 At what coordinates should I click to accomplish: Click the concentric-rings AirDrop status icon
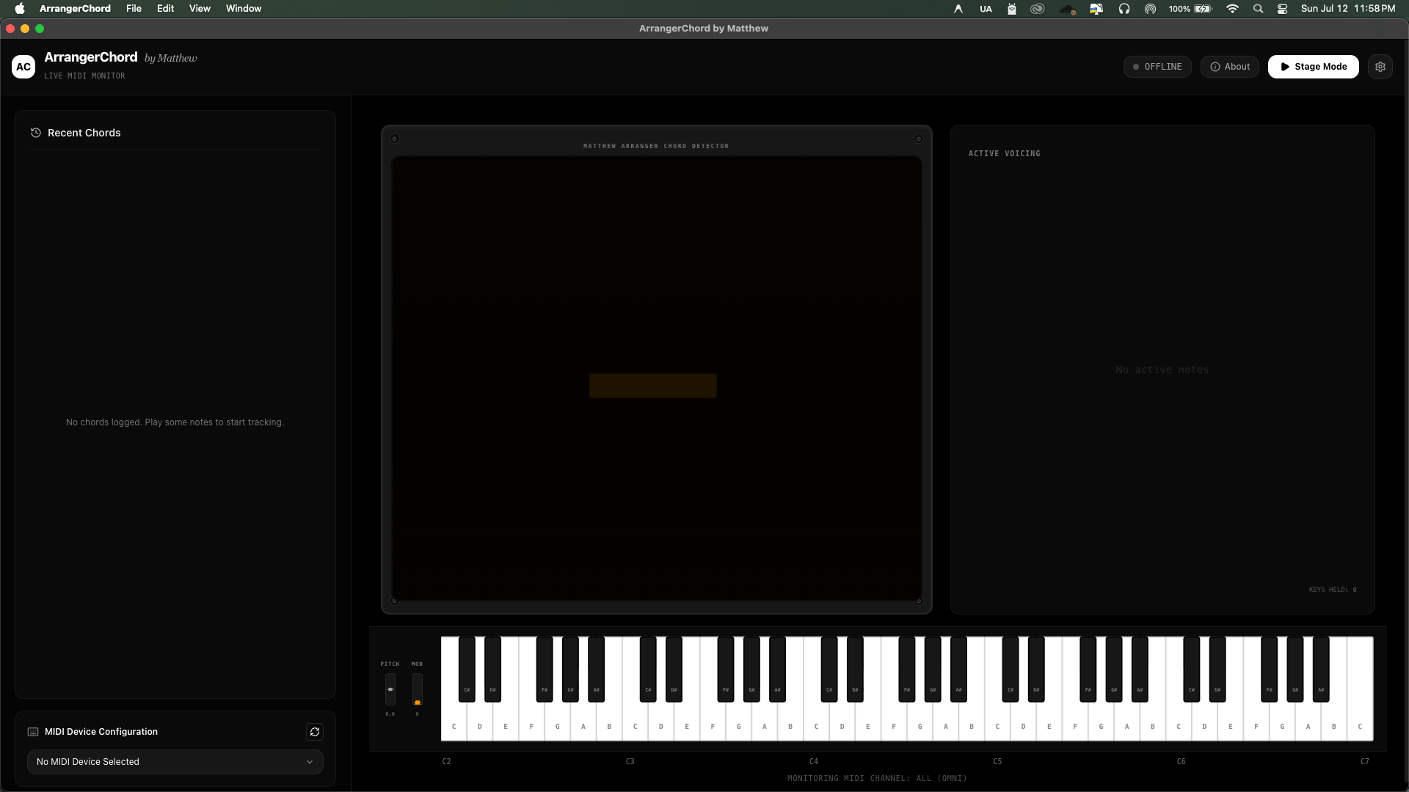[1151, 9]
